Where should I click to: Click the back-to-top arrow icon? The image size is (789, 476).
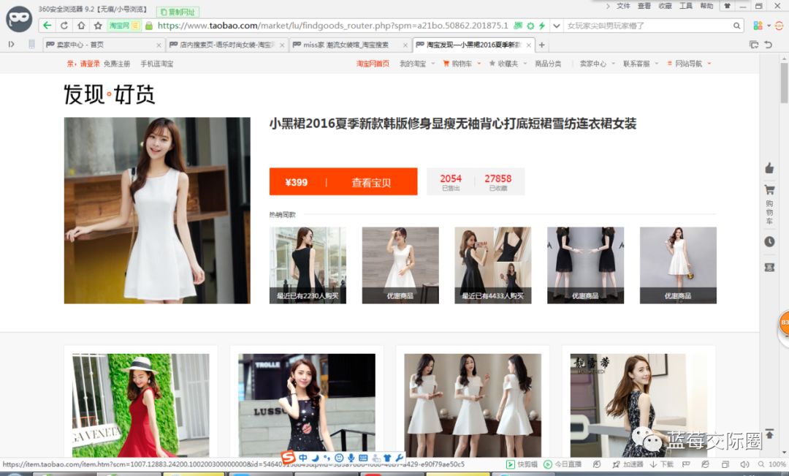pyautogui.click(x=769, y=434)
